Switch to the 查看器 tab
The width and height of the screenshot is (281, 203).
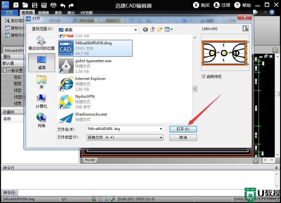point(27,12)
